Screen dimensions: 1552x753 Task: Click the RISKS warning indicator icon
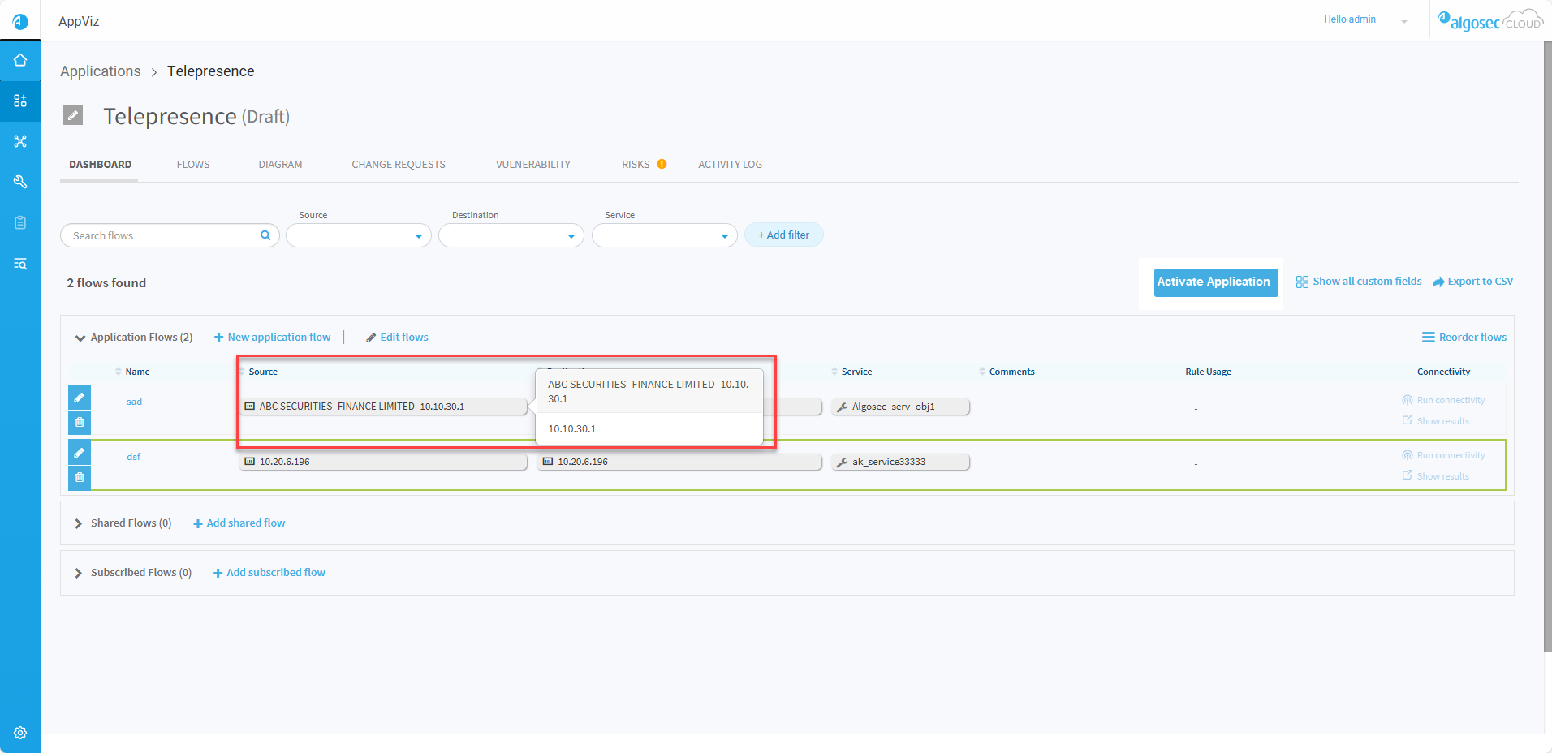[662, 164]
